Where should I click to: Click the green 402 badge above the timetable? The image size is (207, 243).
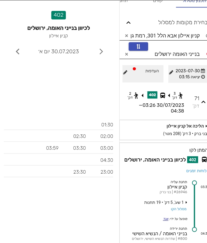[x=59, y=15]
